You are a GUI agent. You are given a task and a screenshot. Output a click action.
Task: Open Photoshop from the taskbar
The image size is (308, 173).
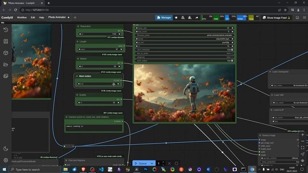(146, 169)
